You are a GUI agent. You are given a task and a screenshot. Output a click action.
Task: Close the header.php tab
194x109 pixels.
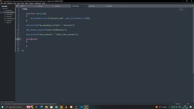(x=121, y=6)
